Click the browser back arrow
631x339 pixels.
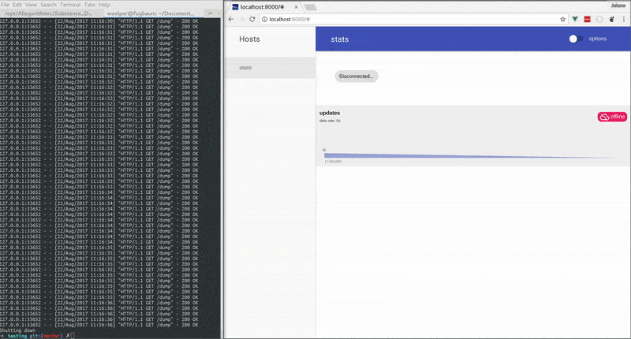click(231, 19)
